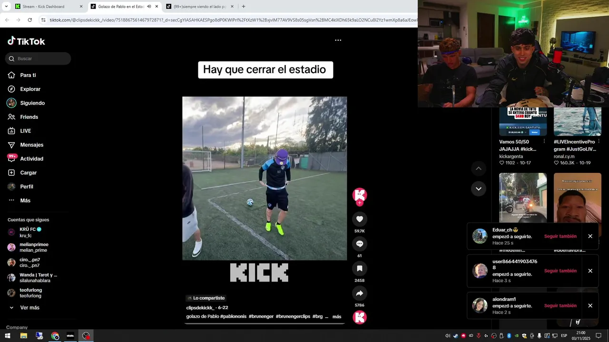This screenshot has width=609, height=342.
Task: Go back in browser history
Action: coord(7,20)
